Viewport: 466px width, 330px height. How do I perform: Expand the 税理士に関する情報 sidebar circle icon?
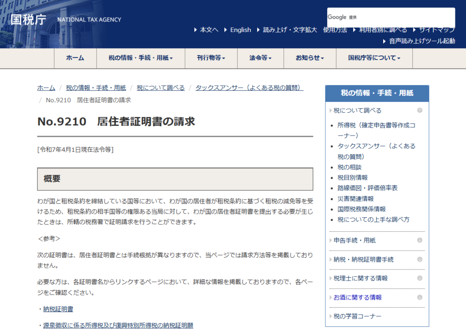click(420, 278)
